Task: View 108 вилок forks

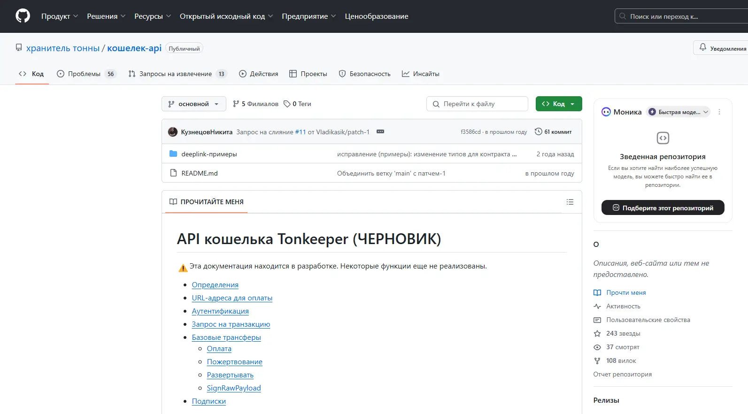Action: coord(615,360)
